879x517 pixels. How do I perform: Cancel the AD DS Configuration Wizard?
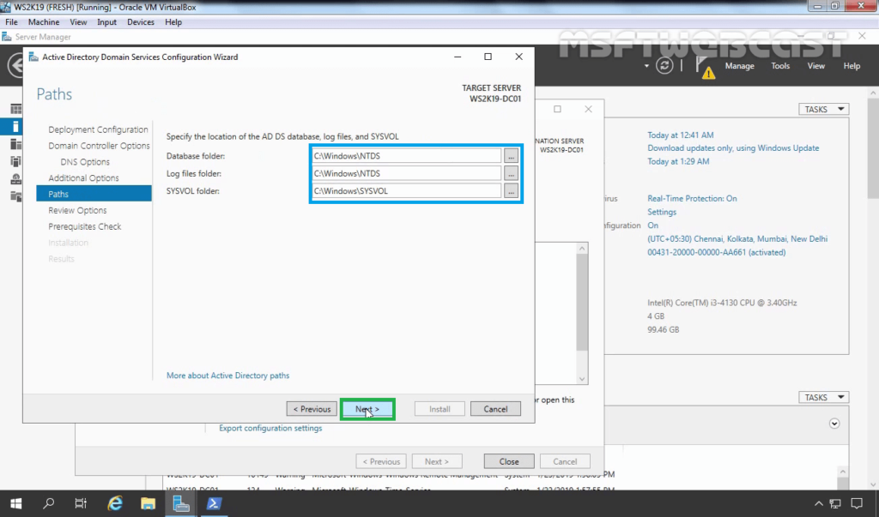(x=495, y=409)
